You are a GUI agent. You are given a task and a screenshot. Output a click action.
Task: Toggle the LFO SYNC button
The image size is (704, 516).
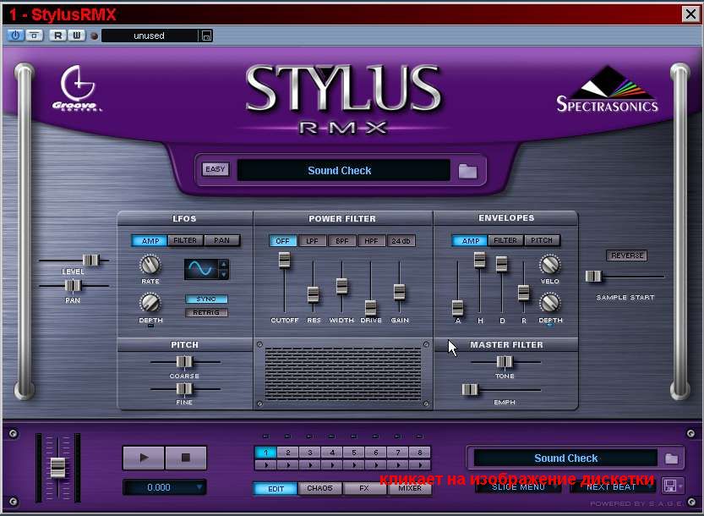click(206, 299)
